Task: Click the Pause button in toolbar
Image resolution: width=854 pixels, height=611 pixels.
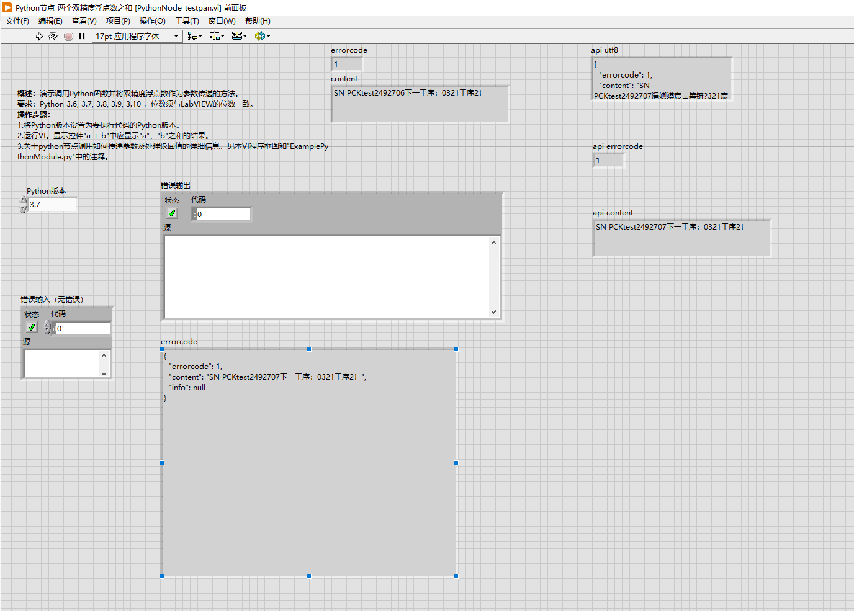Action: coord(81,37)
